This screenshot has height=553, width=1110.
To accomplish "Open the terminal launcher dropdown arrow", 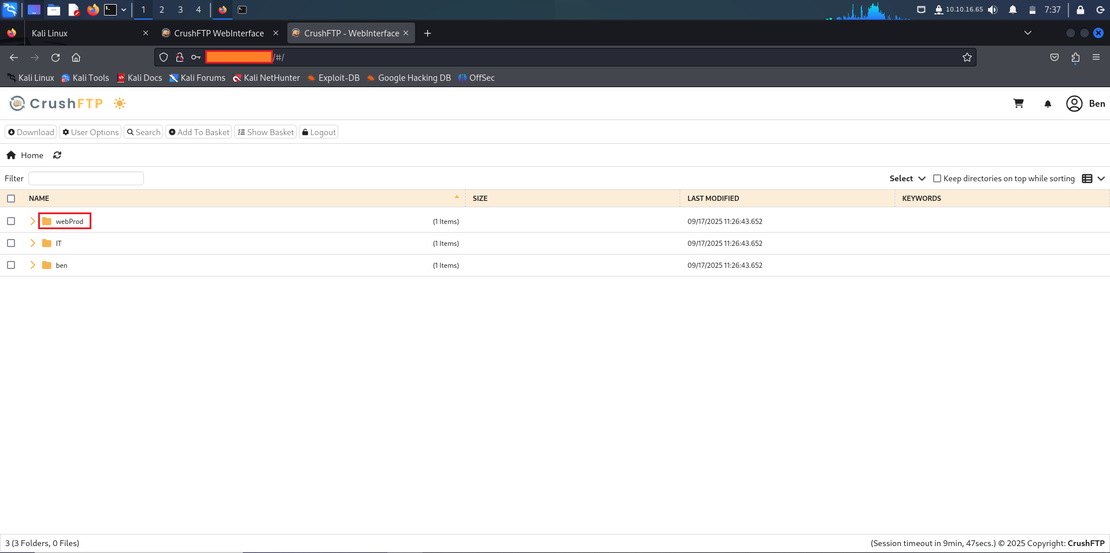I will click(x=124, y=10).
